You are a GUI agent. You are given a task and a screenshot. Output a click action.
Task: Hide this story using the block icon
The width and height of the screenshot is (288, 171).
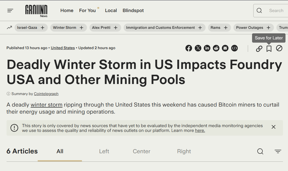click(279, 48)
